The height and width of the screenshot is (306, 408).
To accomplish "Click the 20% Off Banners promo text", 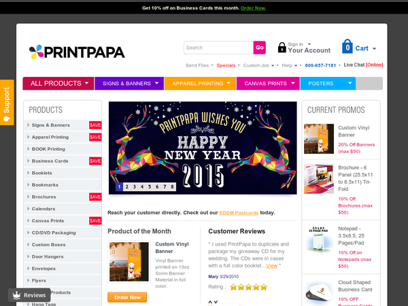I will point(356,148).
